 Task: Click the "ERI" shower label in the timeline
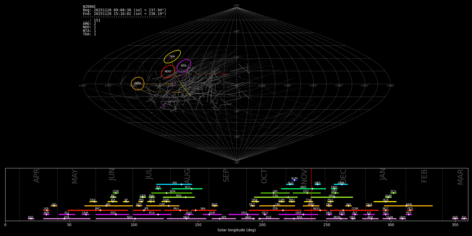tap(175, 183)
